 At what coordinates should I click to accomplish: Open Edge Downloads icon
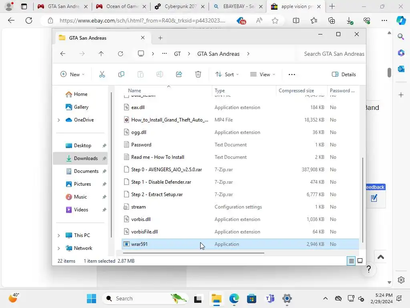pyautogui.click(x=349, y=20)
